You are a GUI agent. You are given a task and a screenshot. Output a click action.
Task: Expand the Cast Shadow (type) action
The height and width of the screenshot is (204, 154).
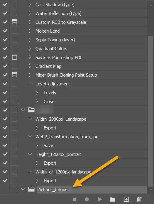point(30,5)
